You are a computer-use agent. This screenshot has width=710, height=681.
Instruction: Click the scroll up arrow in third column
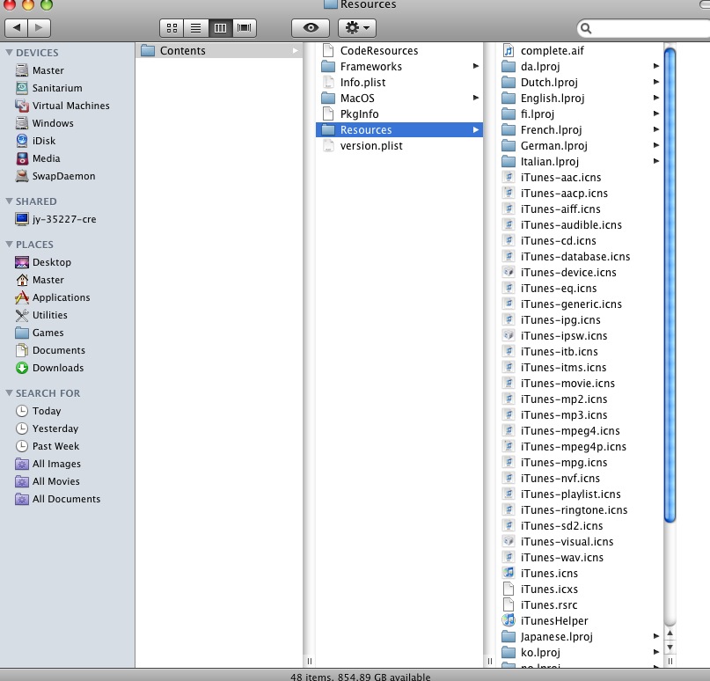pyautogui.click(x=670, y=633)
